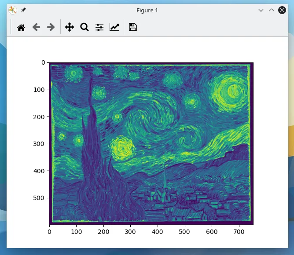This screenshot has width=294, height=255.
Task: Minimize window using the down chevron
Action: [261, 10]
